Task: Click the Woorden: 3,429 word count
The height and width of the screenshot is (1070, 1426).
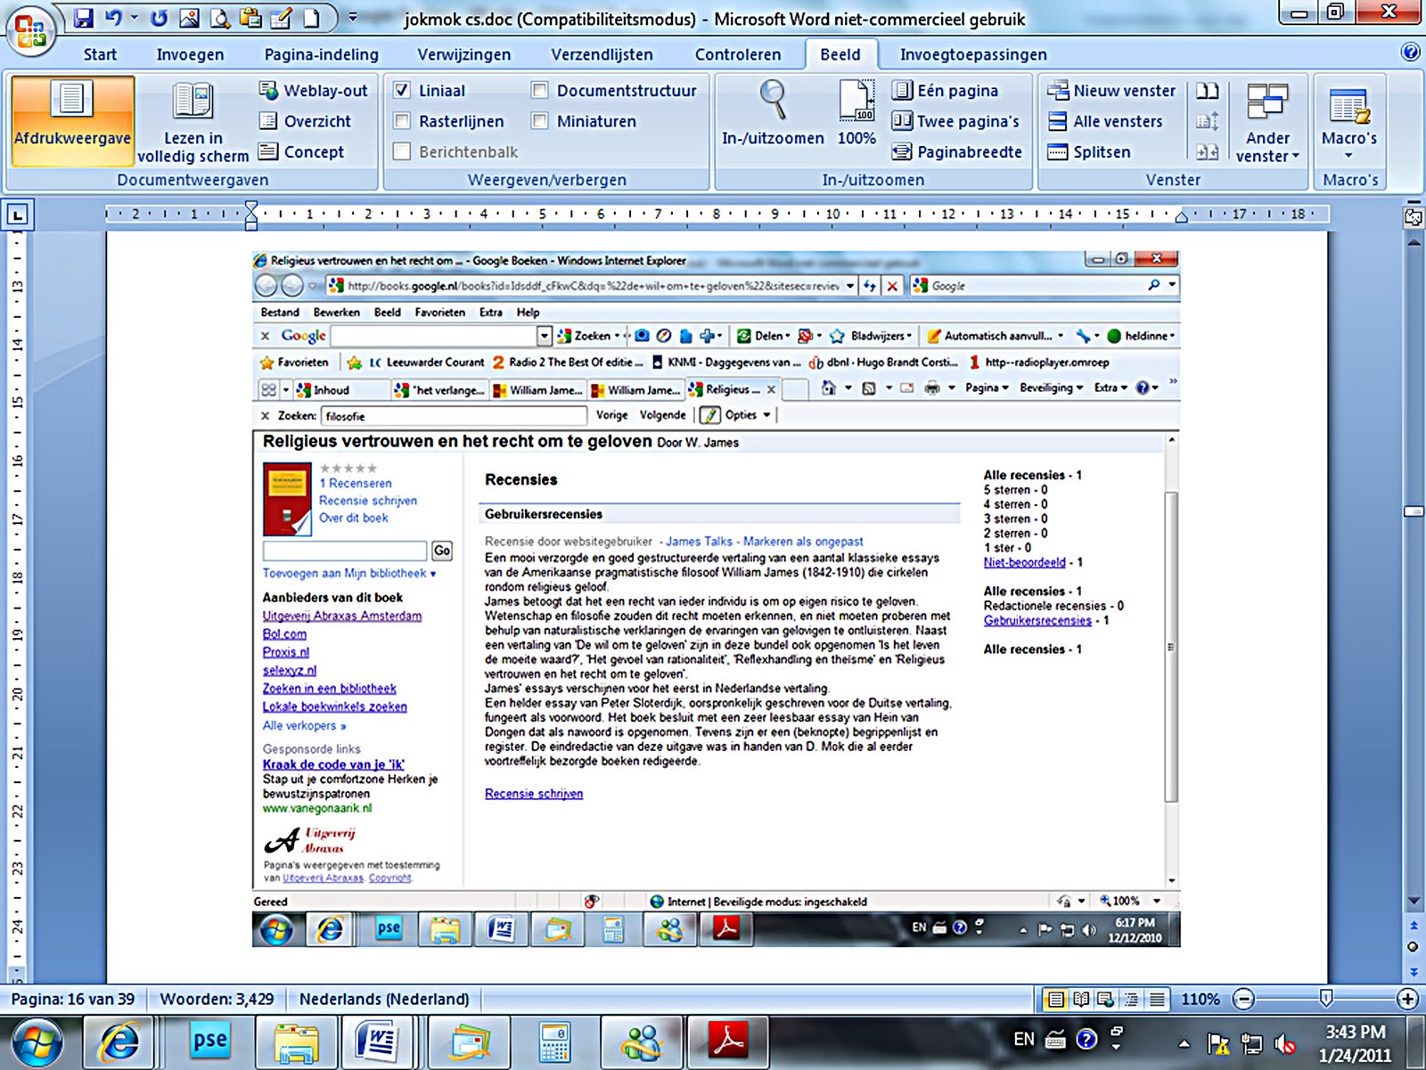Action: pos(217,1000)
